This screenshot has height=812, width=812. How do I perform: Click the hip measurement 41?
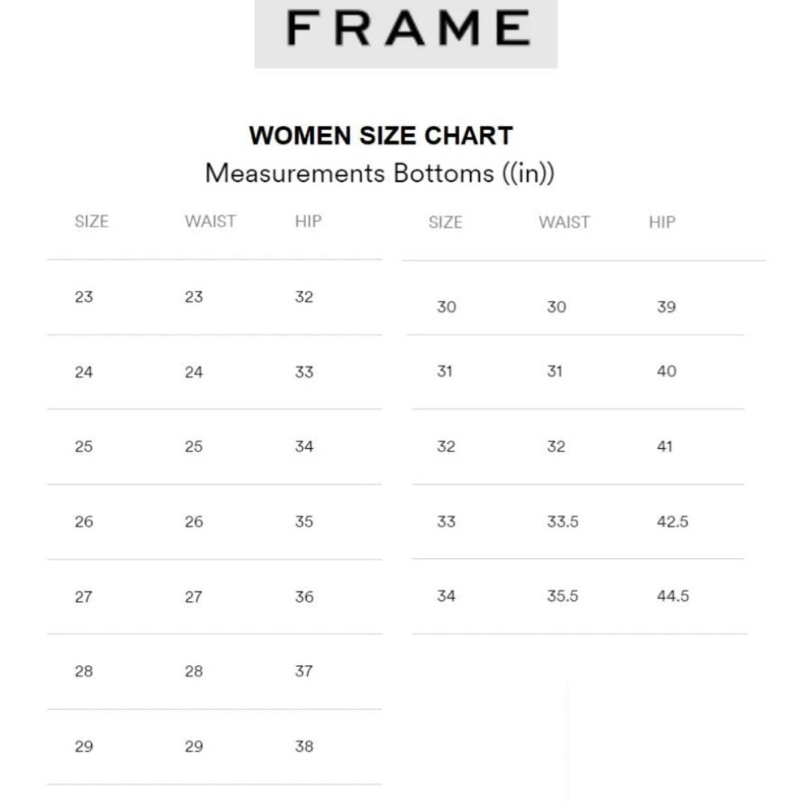click(x=665, y=447)
